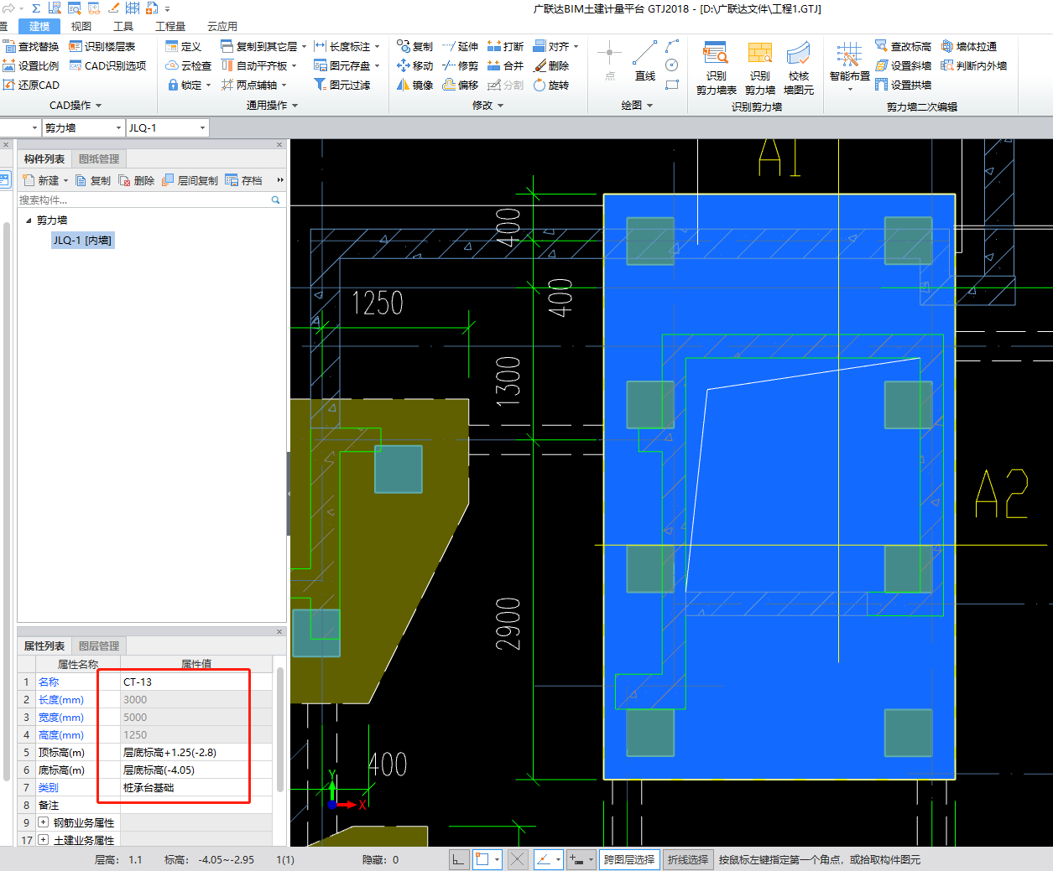This screenshot has height=871, width=1053.
Task: Switch to the 图层管理 (Layer Management) tab
Action: 99,646
